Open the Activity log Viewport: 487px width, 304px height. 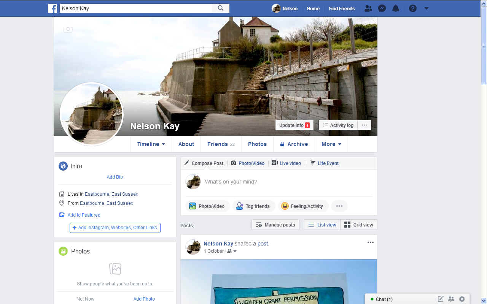point(338,125)
